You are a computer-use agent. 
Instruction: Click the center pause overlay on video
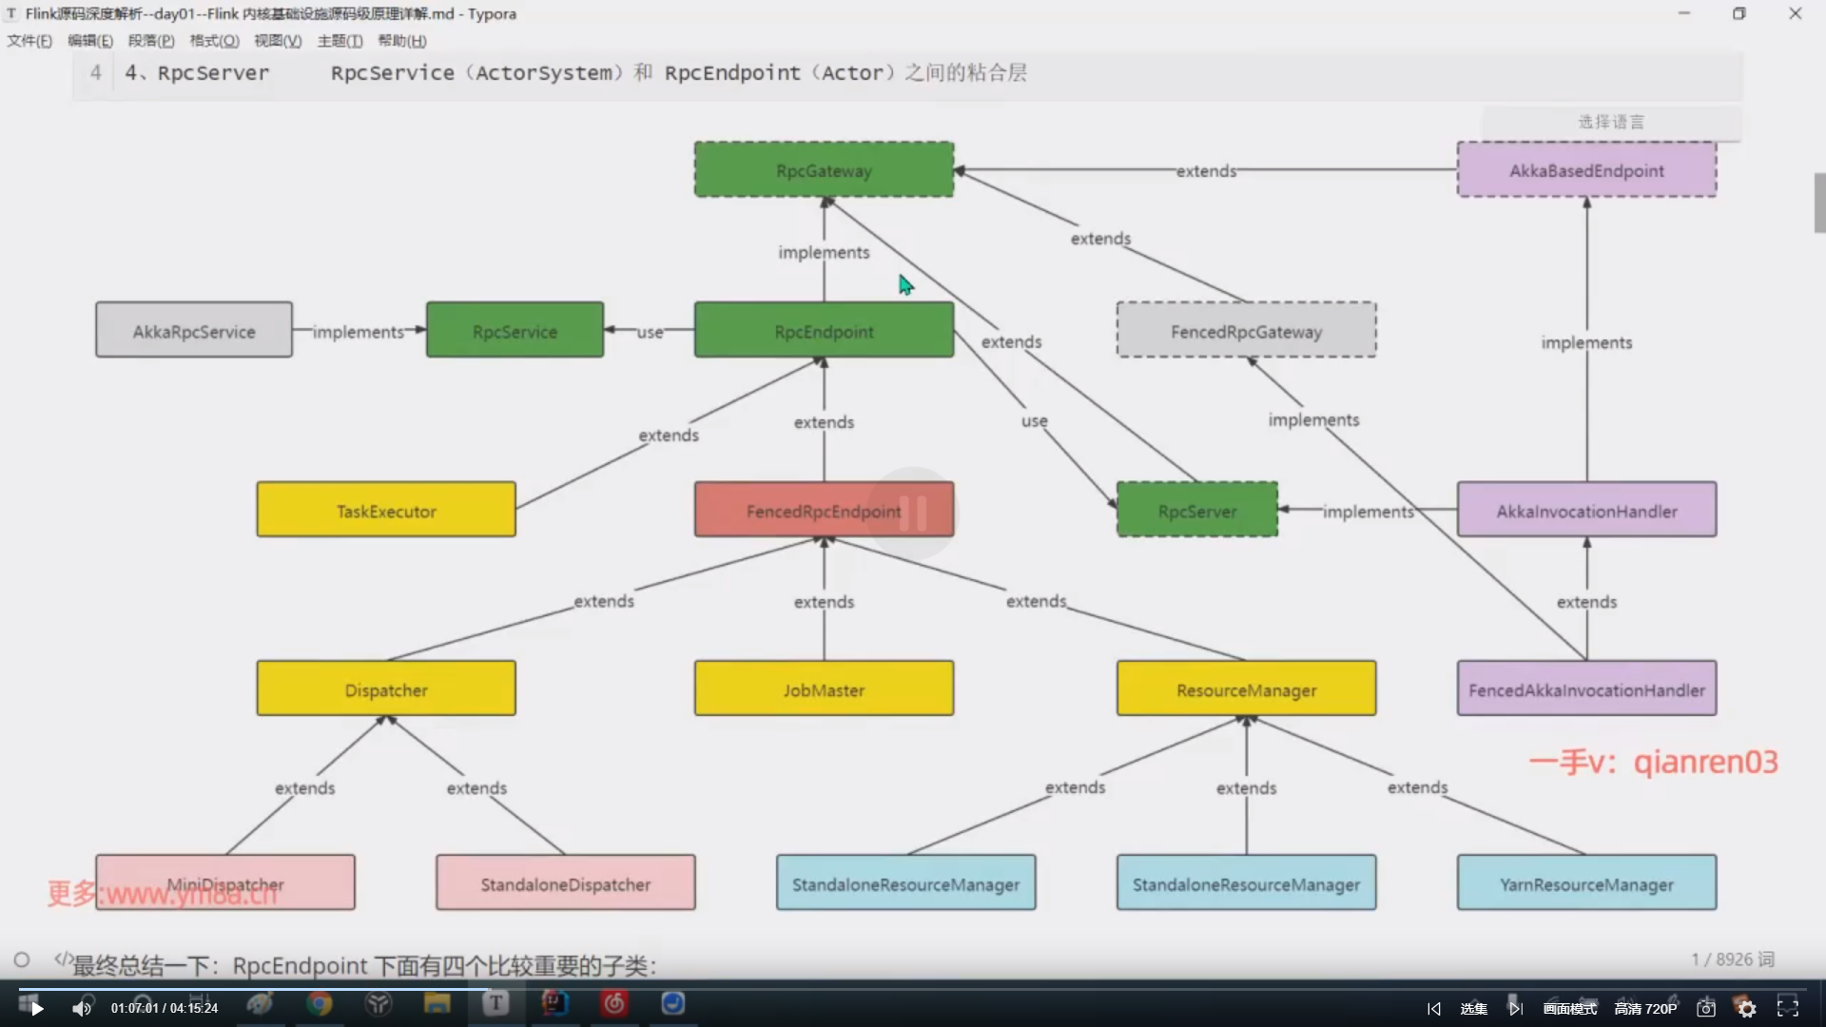911,513
